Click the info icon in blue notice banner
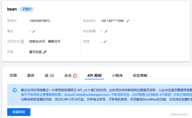 point(15,90)
